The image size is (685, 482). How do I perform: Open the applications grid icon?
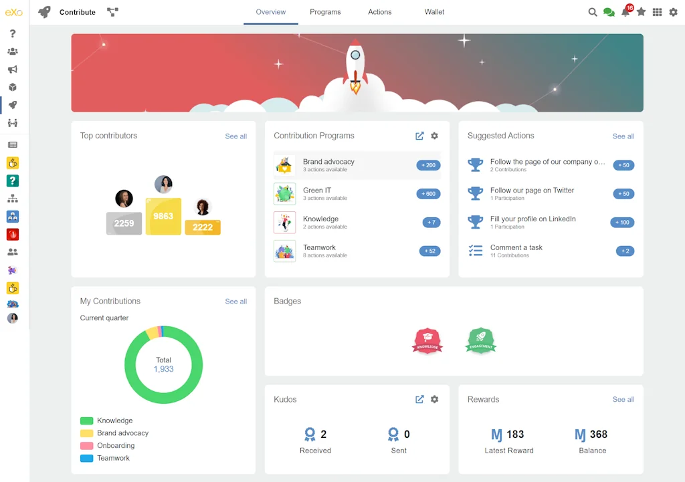pyautogui.click(x=657, y=12)
